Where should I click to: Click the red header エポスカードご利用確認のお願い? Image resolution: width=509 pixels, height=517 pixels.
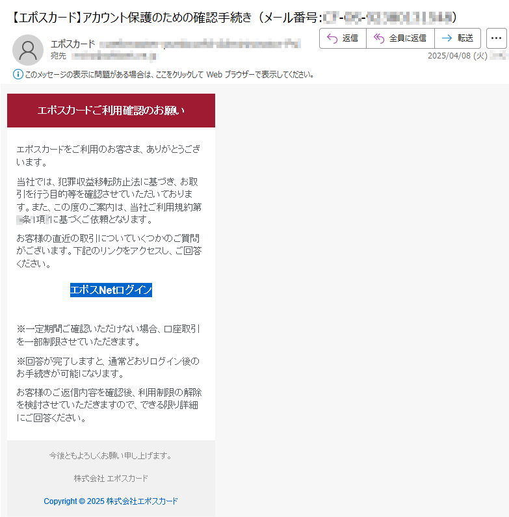coord(111,111)
